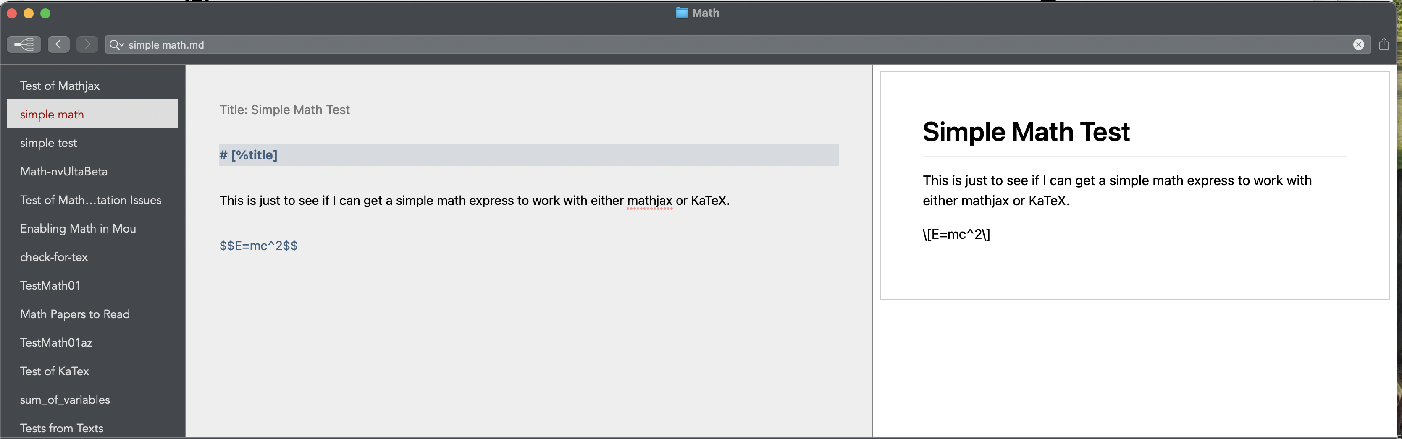This screenshot has height=439, width=1402.
Task: Open the 'Enabling Math in Mou' note
Action: point(78,228)
